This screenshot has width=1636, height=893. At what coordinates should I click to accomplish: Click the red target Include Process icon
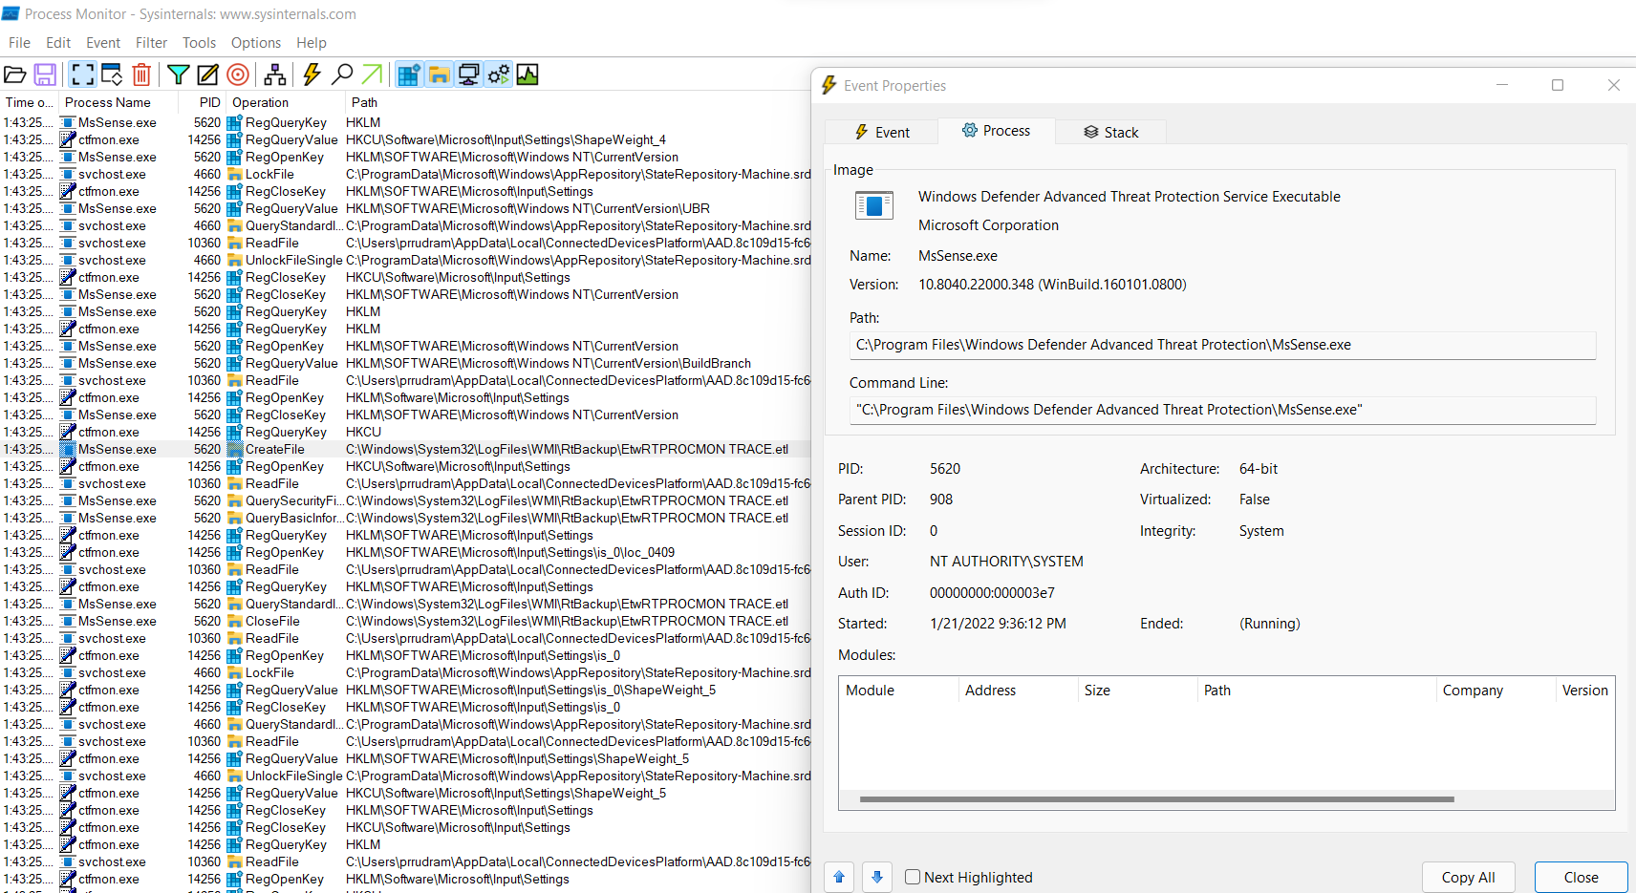[238, 74]
